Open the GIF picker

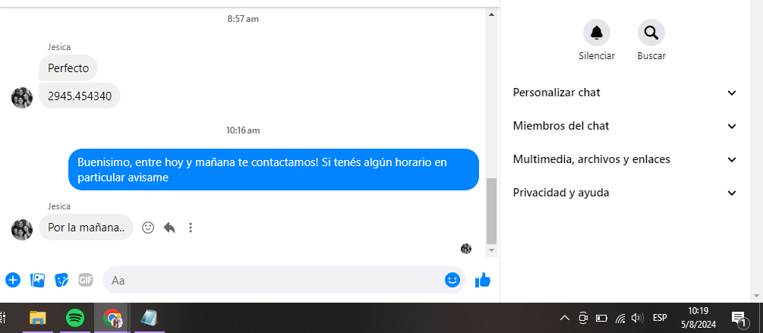(x=86, y=280)
